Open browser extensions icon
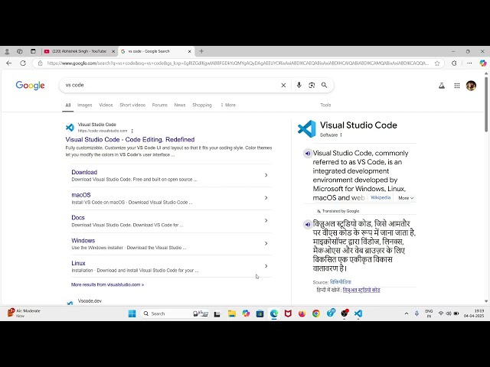The width and height of the screenshot is (490, 367). pos(454,63)
